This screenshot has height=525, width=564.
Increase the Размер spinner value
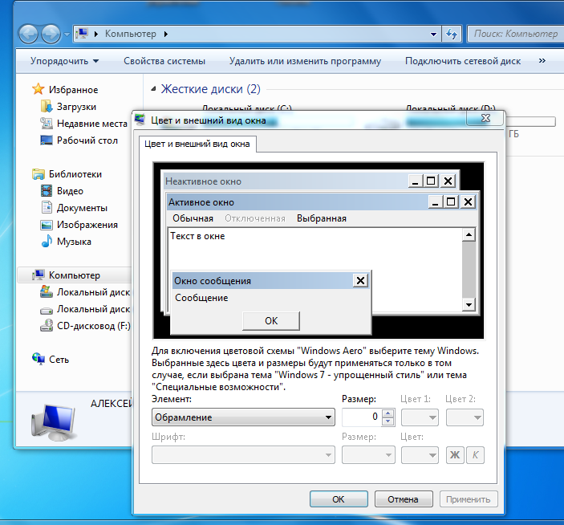pyautogui.click(x=388, y=413)
